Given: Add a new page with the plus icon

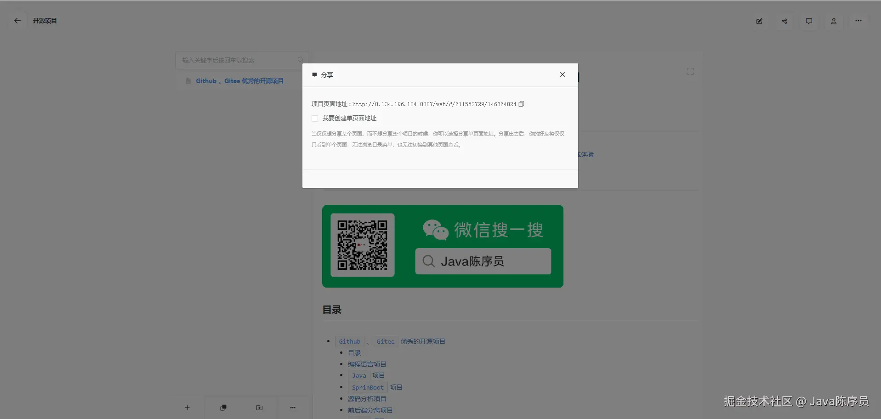Looking at the screenshot, I should tap(187, 408).
